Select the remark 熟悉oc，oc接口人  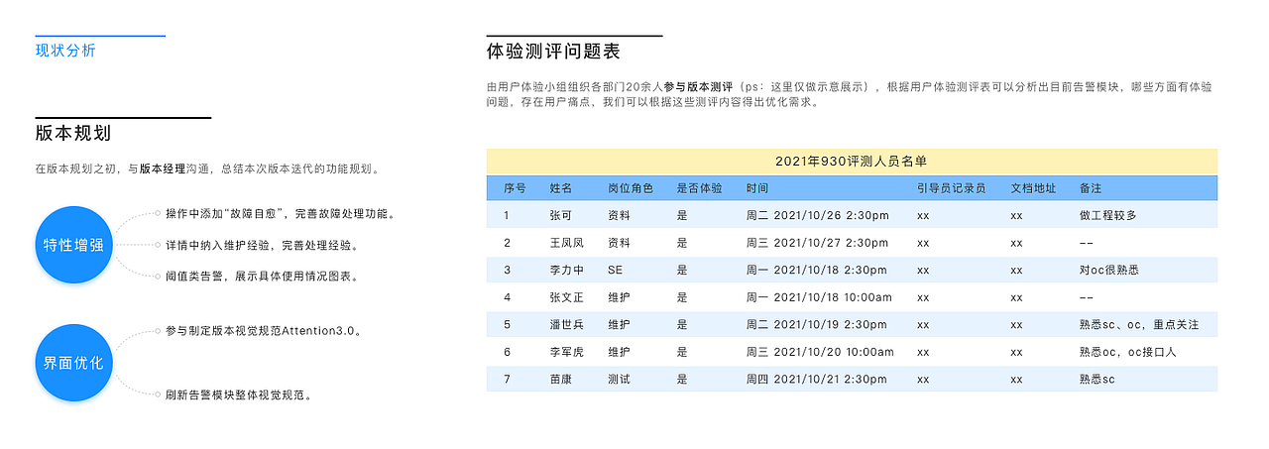(1128, 351)
